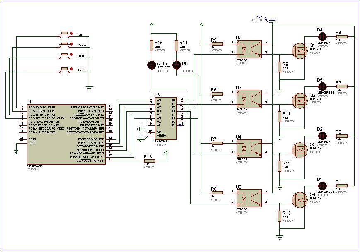This screenshot has width=360, height=252.
Task: Select resistor R8 symbol
Action: 217,193
